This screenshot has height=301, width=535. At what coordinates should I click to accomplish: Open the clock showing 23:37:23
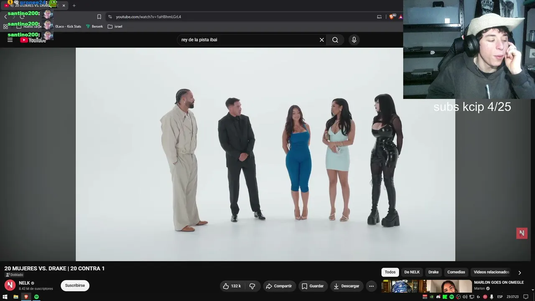coord(512,297)
